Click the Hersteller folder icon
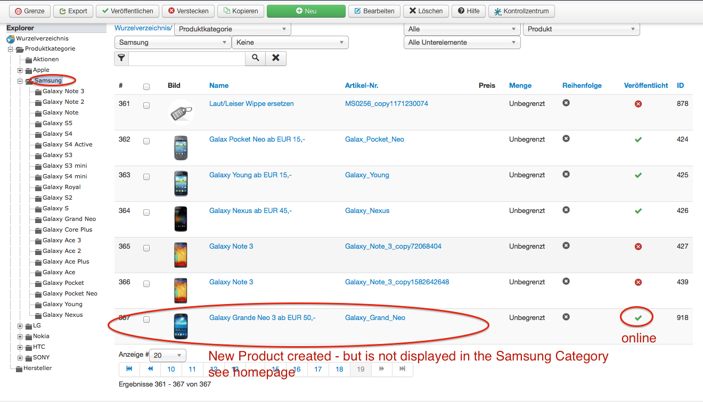The width and height of the screenshot is (703, 402). pos(19,368)
